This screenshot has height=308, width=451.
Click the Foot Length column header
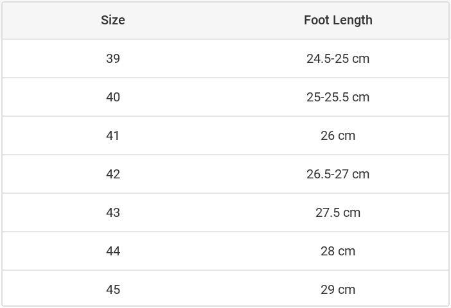[338, 21]
